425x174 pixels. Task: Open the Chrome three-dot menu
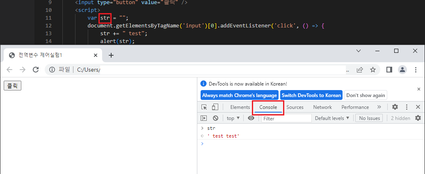416,70
